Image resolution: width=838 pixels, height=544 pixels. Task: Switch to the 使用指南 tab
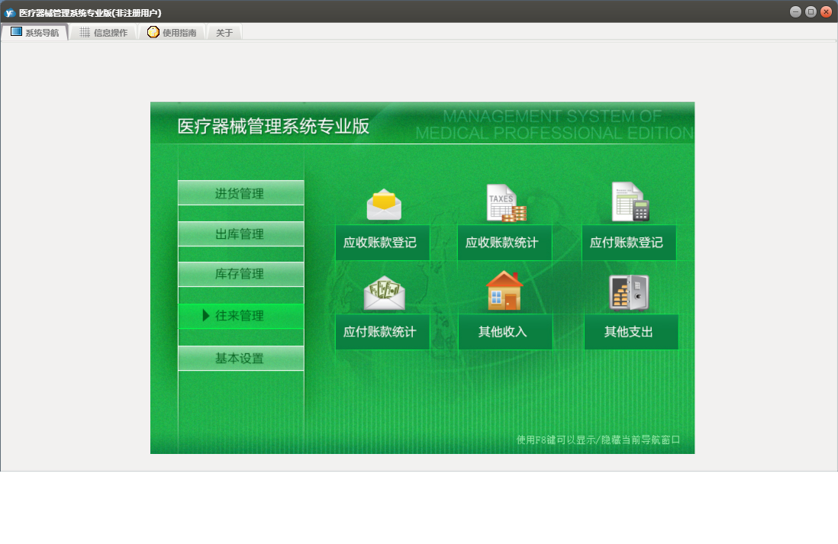pyautogui.click(x=172, y=32)
